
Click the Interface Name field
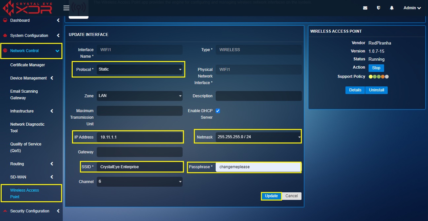(140, 50)
